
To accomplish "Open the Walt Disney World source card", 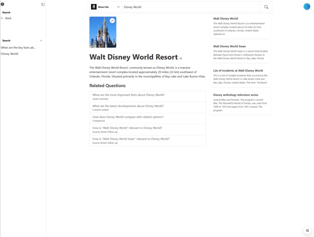I will (x=240, y=26).
